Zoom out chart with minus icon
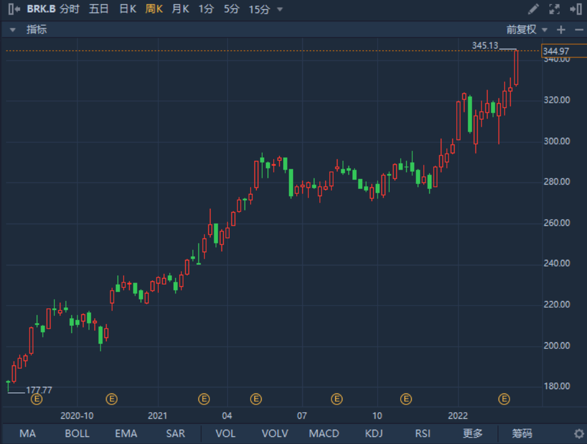This screenshot has height=444, width=587. (x=578, y=29)
